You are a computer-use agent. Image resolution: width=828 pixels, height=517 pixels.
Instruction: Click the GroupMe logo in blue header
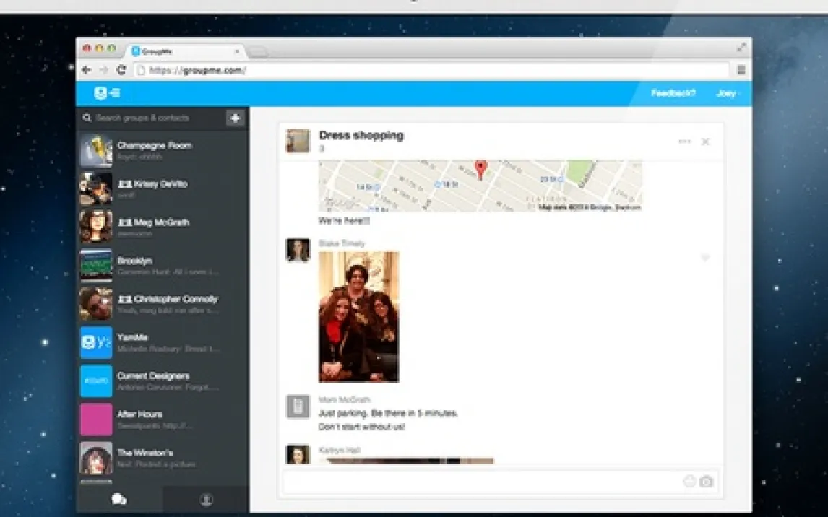pyautogui.click(x=107, y=93)
